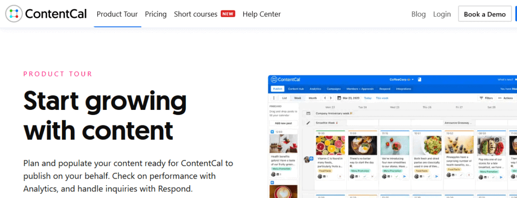Open the Mar 23, 2020 date picker
Viewport: 517px width, 198px height.
pyautogui.click(x=348, y=98)
